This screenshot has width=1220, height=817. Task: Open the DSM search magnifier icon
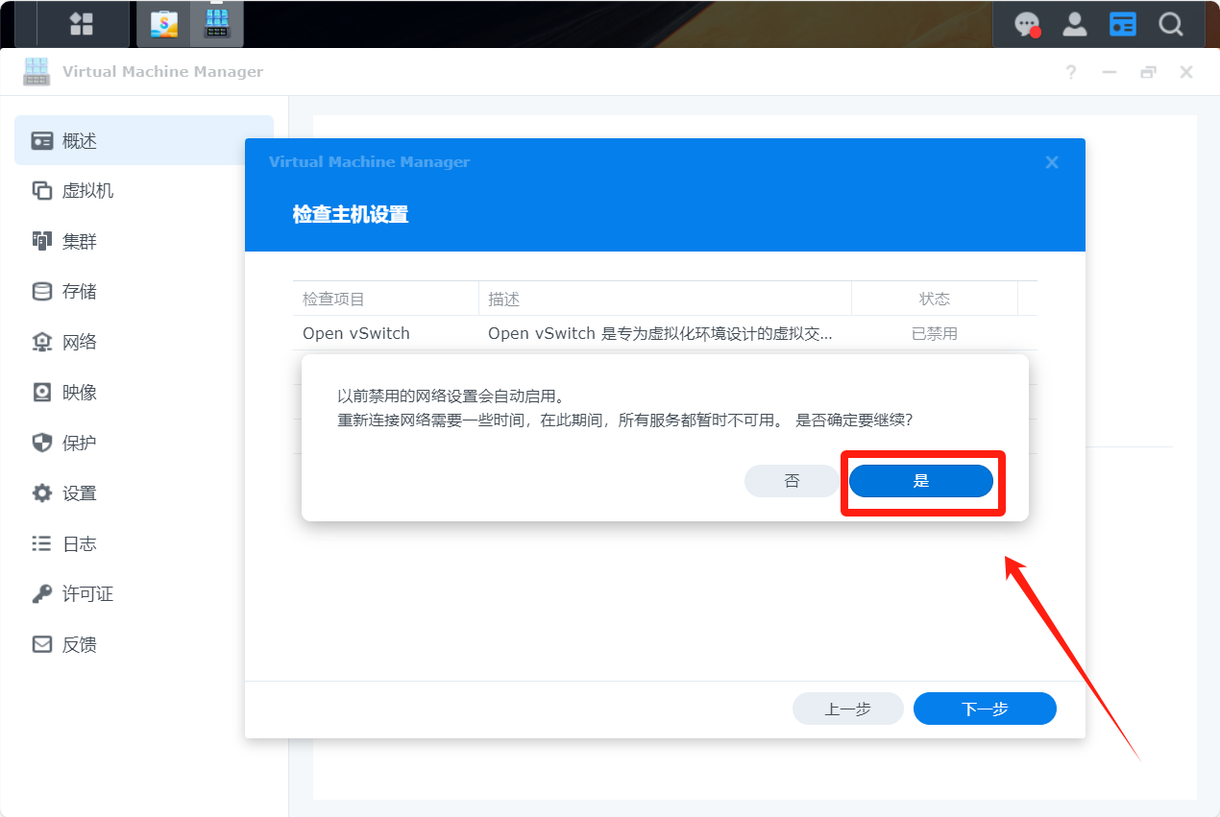click(1170, 24)
